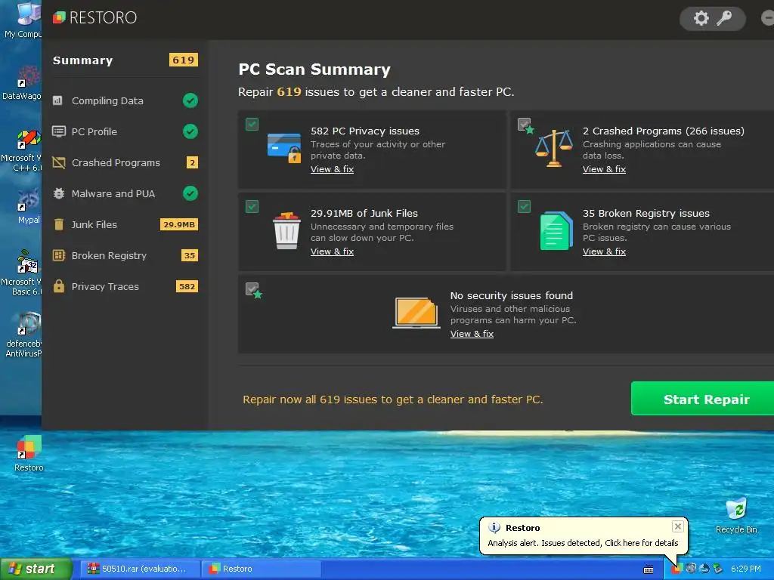Click View & fix for security issues

472,334
